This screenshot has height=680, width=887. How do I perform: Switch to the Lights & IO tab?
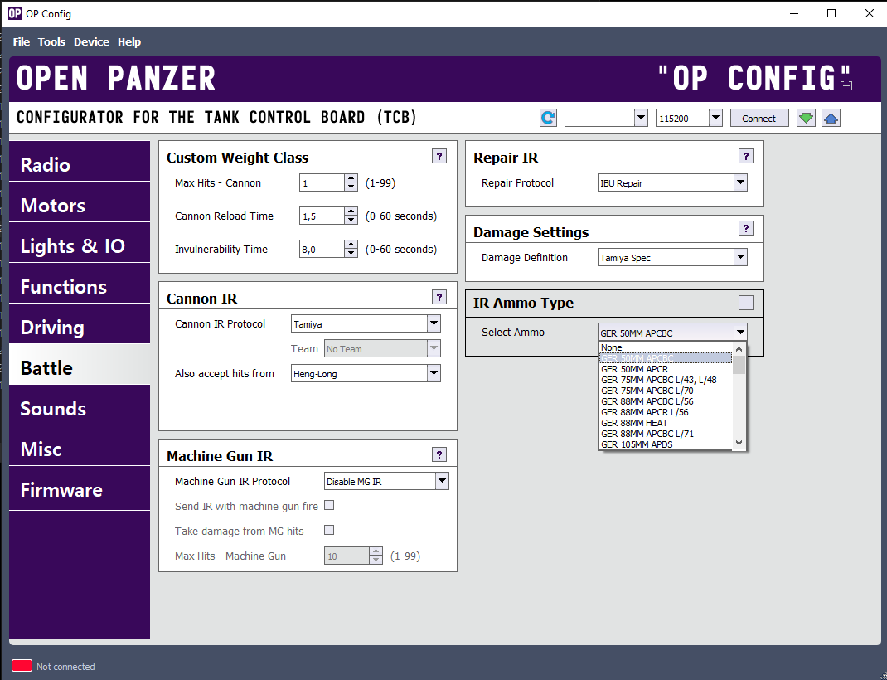73,246
